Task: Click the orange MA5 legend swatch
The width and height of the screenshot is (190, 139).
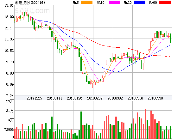Action: click(x=87, y=2)
